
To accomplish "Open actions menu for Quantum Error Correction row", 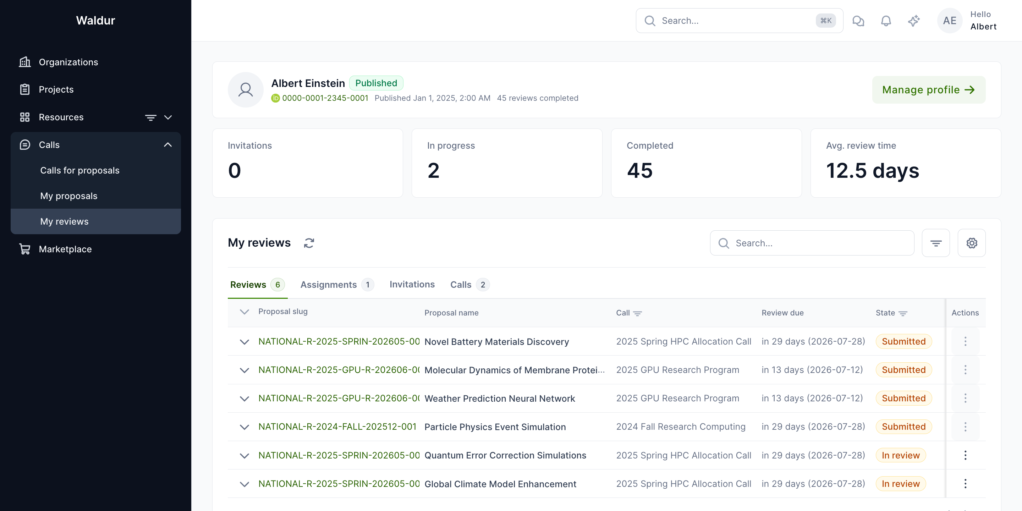I will [965, 455].
